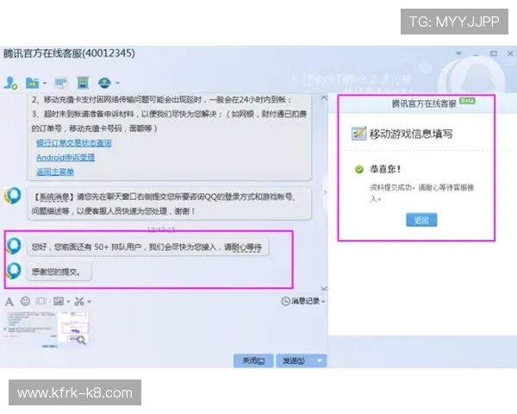Screen dimensions: 517x414
Task: Click the green app panel toolbar icon
Action: pyautogui.click(x=83, y=83)
